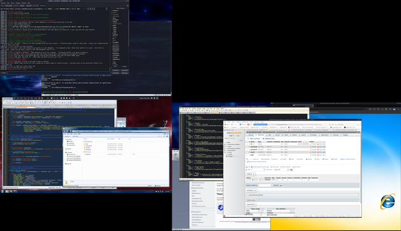Expand the information_schema database node
This screenshot has width=401, height=231.
click(x=225, y=144)
